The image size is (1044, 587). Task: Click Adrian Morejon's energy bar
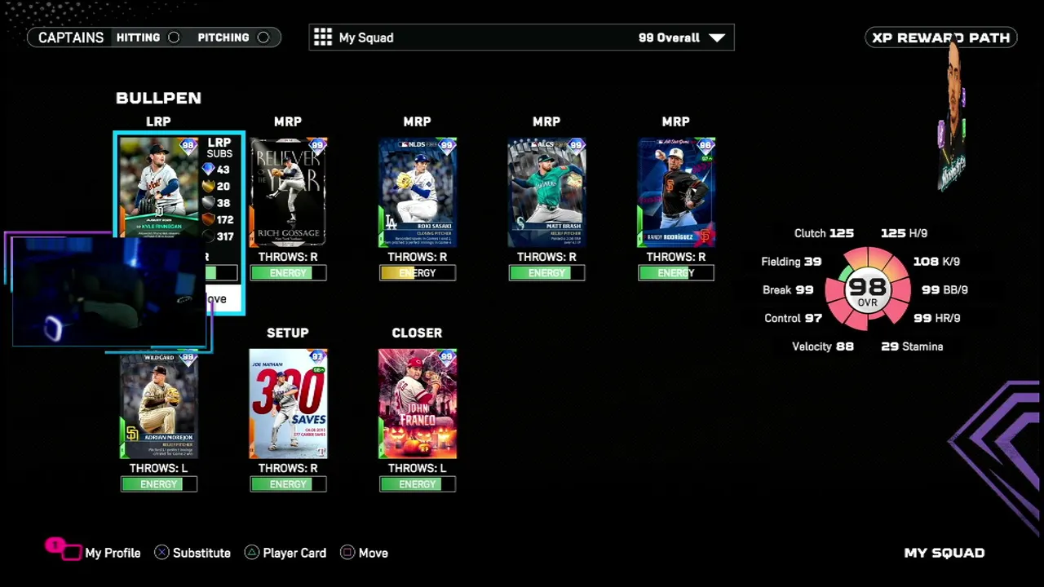pyautogui.click(x=159, y=484)
